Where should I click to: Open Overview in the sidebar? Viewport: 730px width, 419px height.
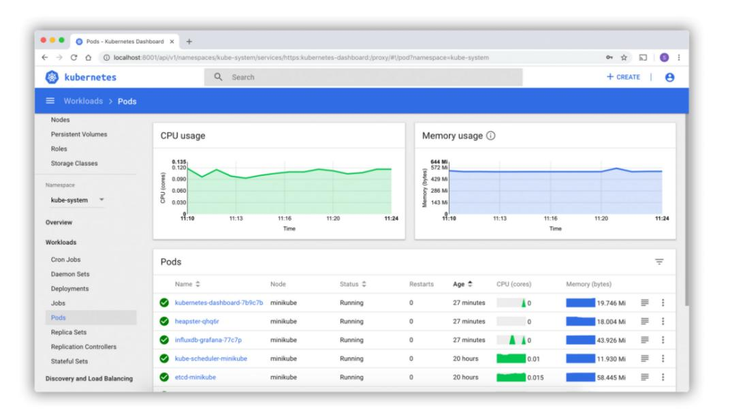coord(59,222)
